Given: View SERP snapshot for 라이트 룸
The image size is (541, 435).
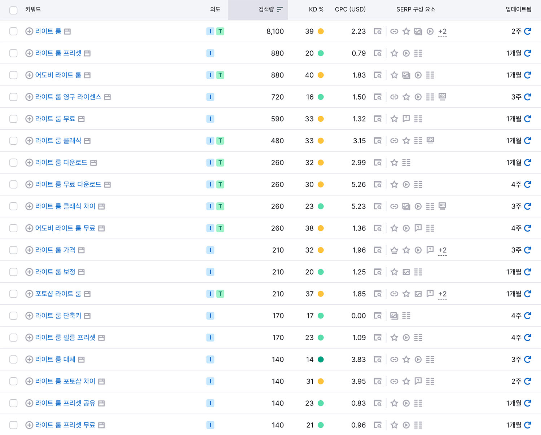Looking at the screenshot, I should pyautogui.click(x=378, y=31).
